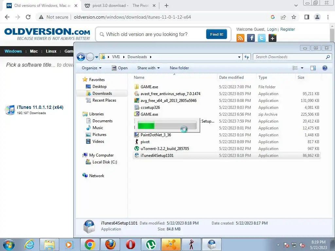
Task: Open the Share with menu
Action: coord(149,68)
